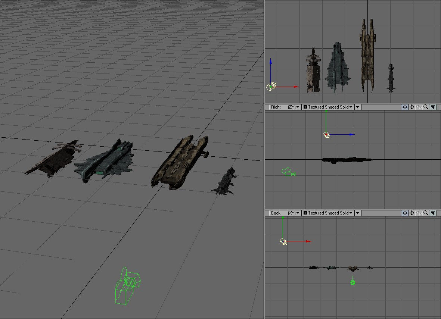The image size is (441, 319).
Task: Select the green camera marker in Back viewport
Action: coord(353,282)
